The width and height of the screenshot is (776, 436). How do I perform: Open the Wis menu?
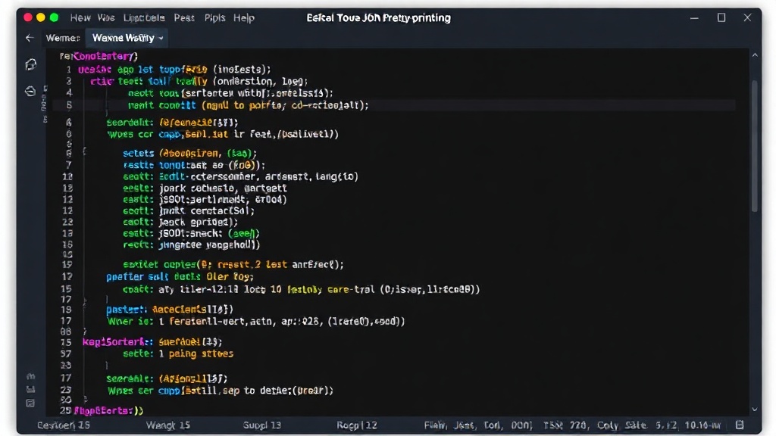(106, 18)
